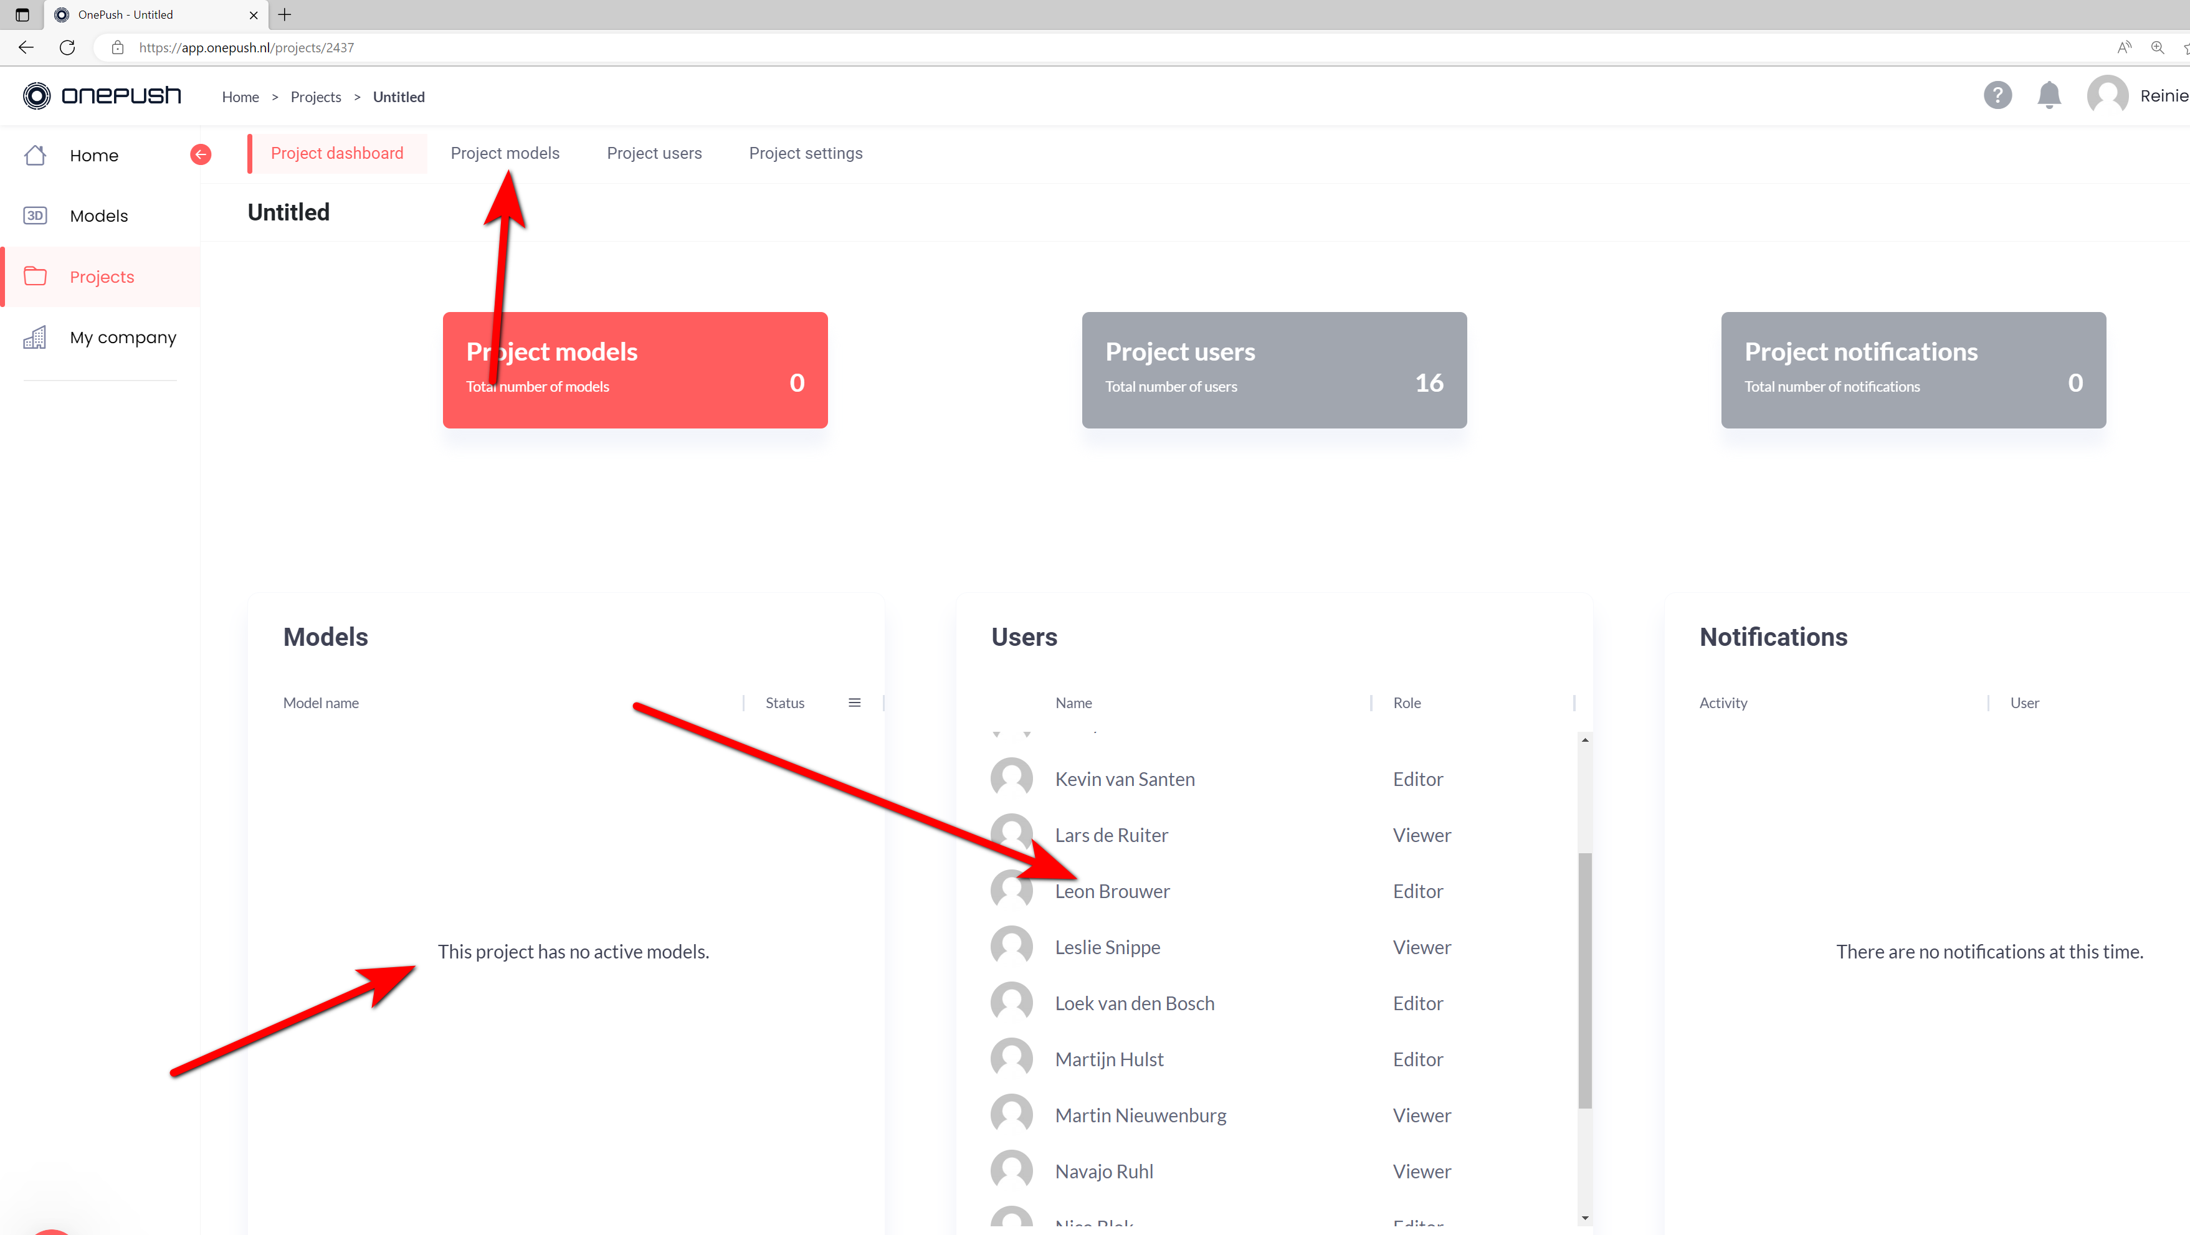
Task: Open the help question mark icon
Action: point(1998,95)
